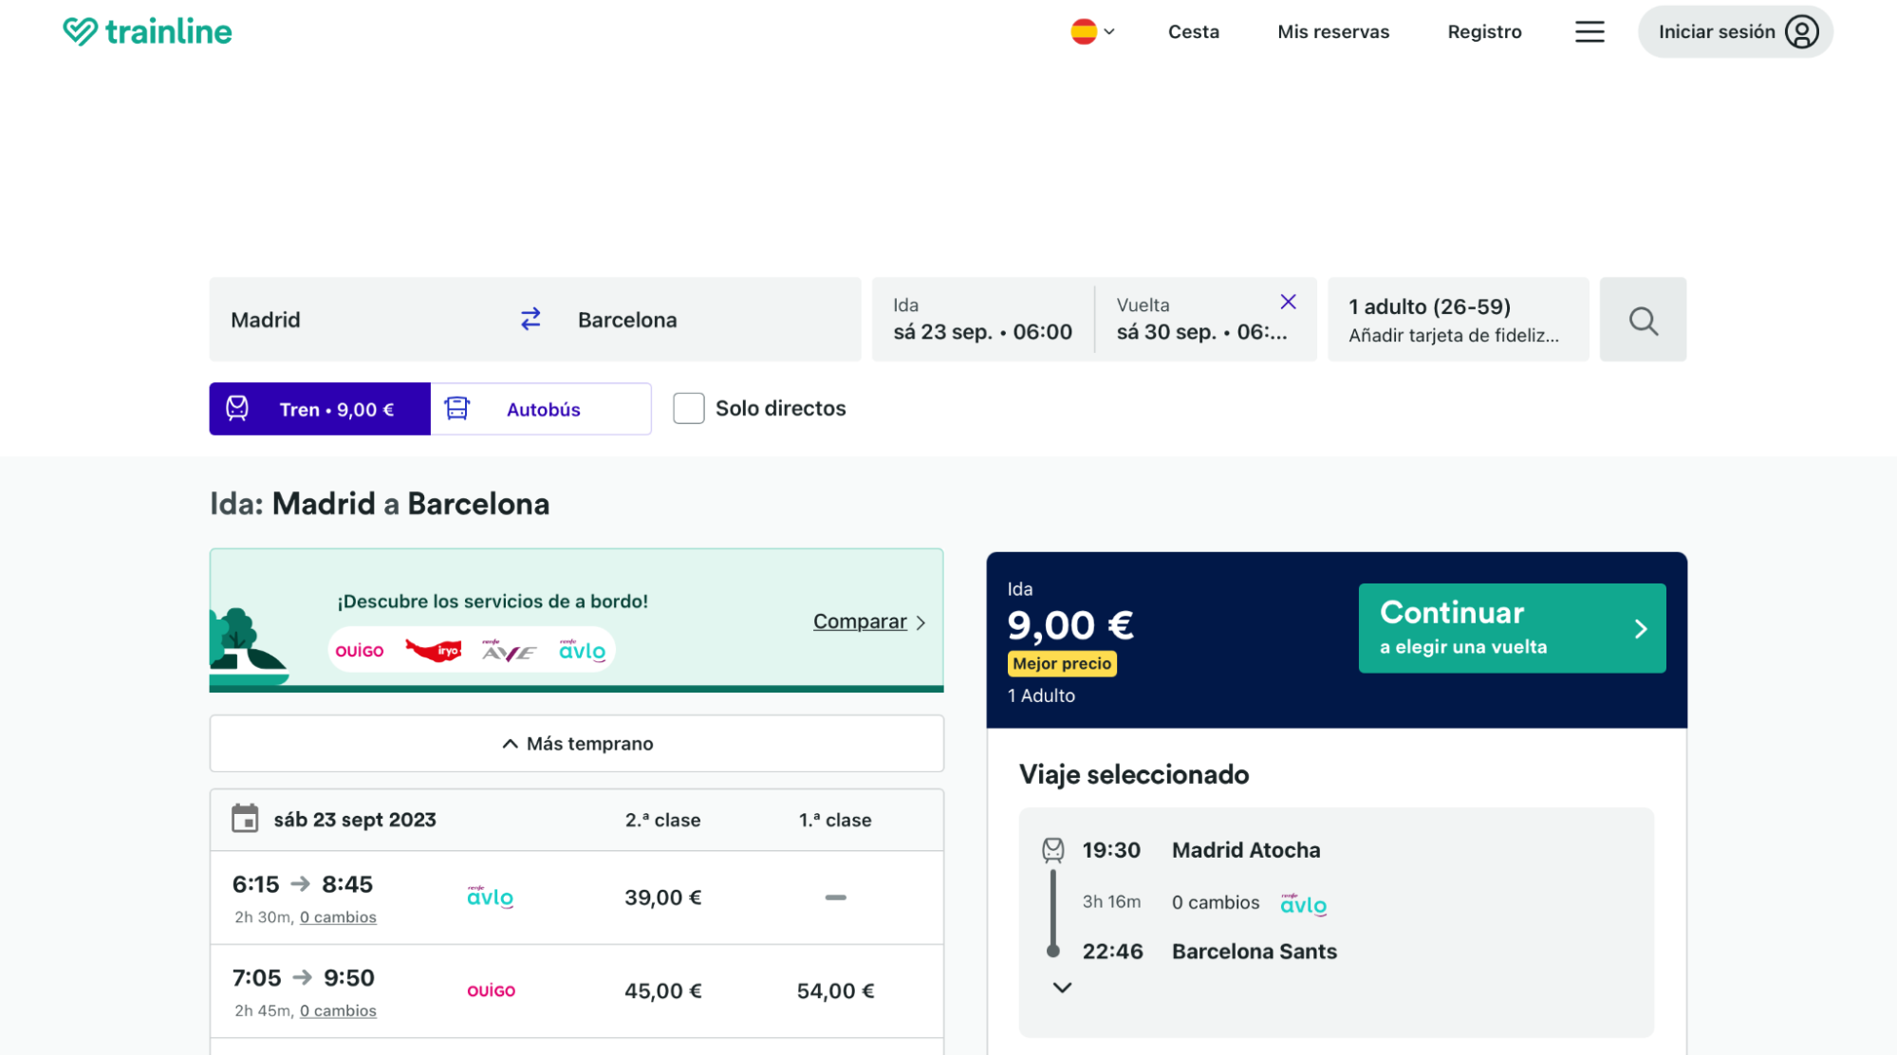Click the avlo logo in banner
This screenshot has width=1897, height=1055.
pos(583,650)
